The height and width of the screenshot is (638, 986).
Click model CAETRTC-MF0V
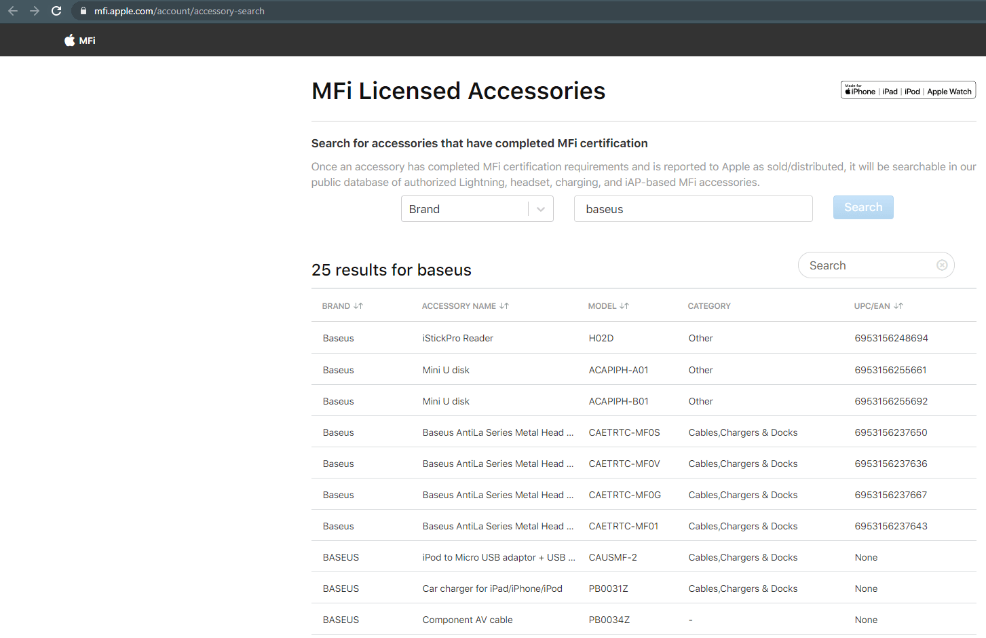624,464
